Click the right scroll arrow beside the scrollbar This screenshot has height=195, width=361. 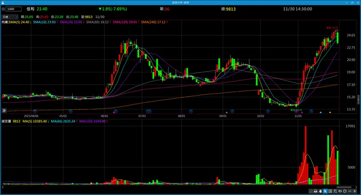coord(356,187)
